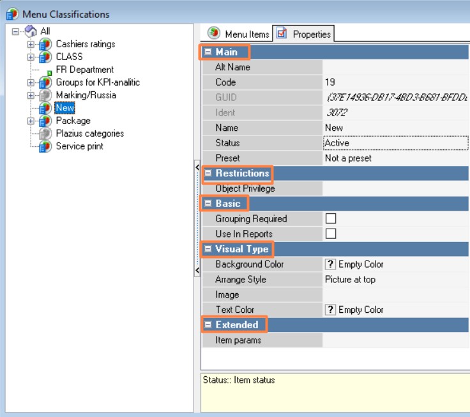Click the Alt Name value field

[x=396, y=67]
